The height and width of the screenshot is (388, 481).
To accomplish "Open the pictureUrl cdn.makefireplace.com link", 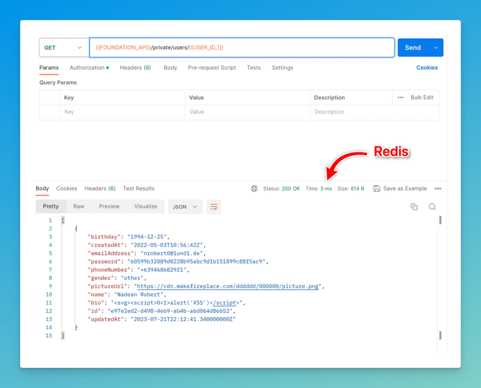I will pos(228,286).
